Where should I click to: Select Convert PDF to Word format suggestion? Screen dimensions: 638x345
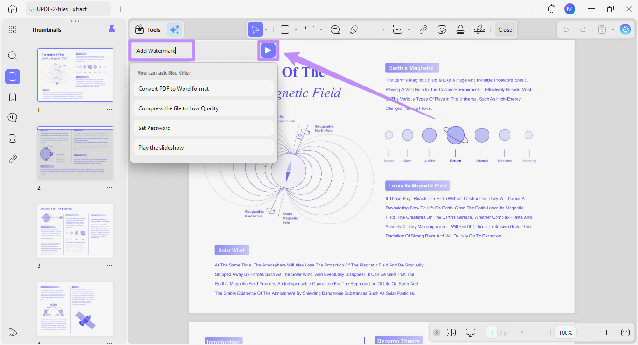(204, 88)
